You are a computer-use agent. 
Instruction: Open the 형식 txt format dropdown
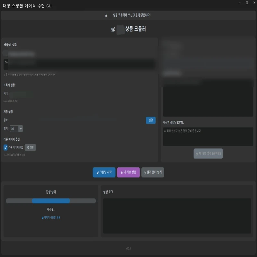tap(16, 128)
